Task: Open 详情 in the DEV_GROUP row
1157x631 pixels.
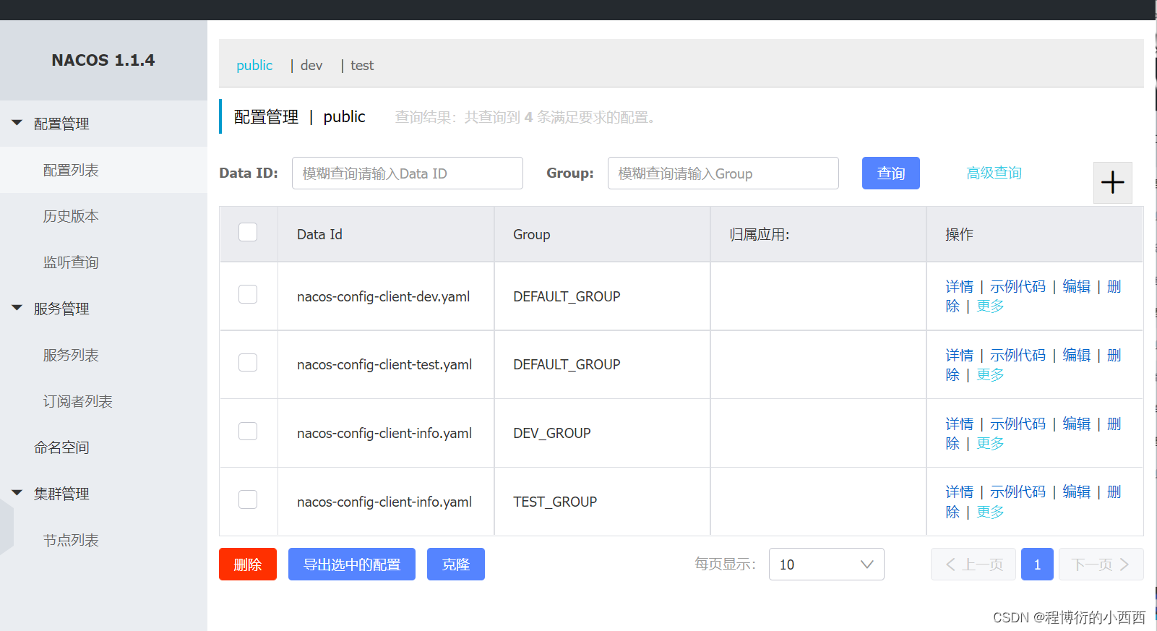Action: tap(959, 424)
